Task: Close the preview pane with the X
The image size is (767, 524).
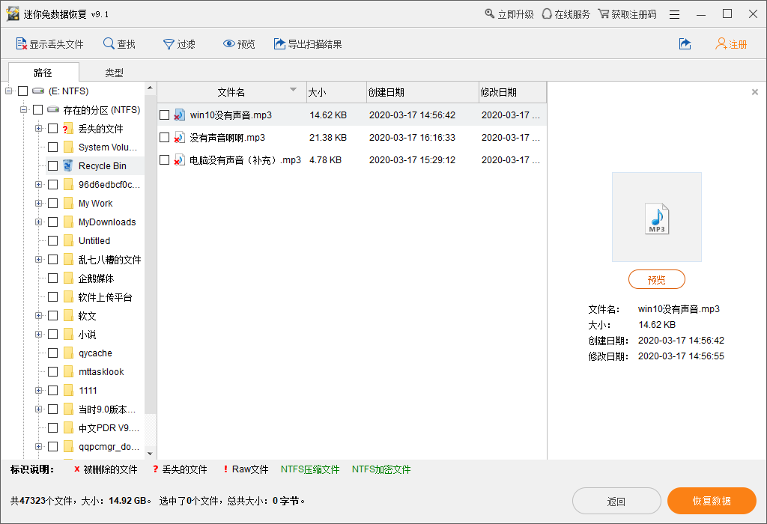Action: 755,92
